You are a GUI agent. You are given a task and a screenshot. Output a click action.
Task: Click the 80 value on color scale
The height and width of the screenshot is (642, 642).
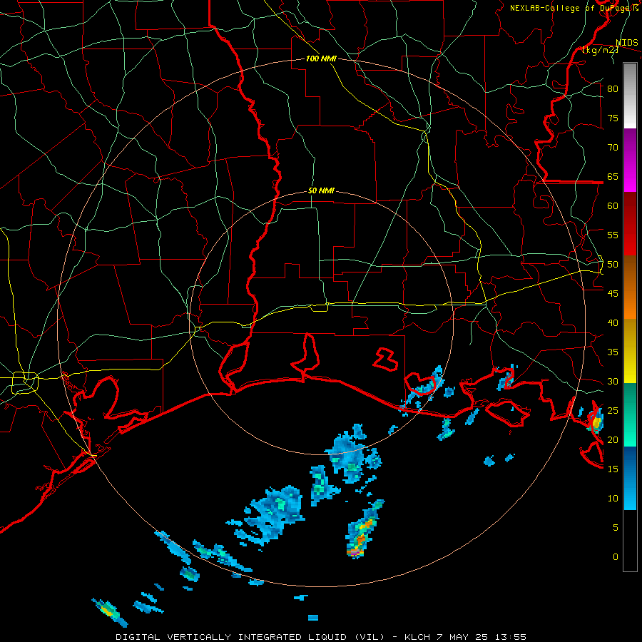tap(613, 89)
